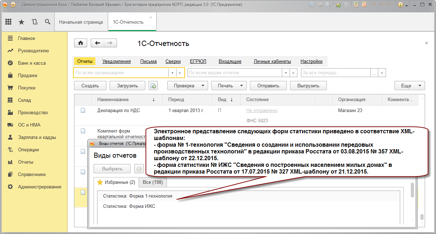
Task: Open the sections menu grid icon
Action: point(9,22)
